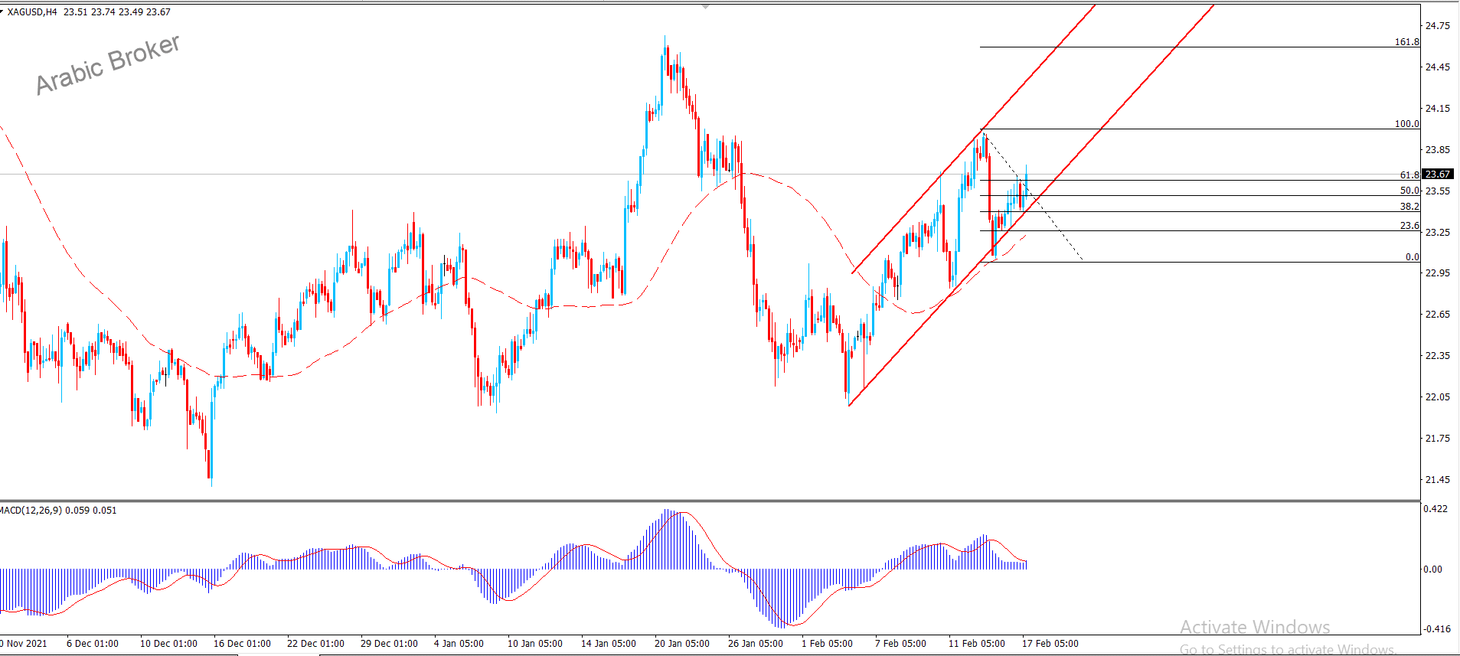Click the small arrow beside XAGUSD,H4 title

click(x=2, y=11)
